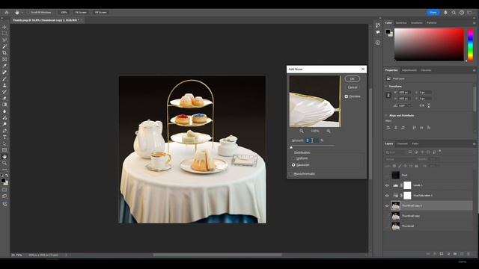Switch to the Paths tab
This screenshot has width=479, height=269.
coord(415,143)
